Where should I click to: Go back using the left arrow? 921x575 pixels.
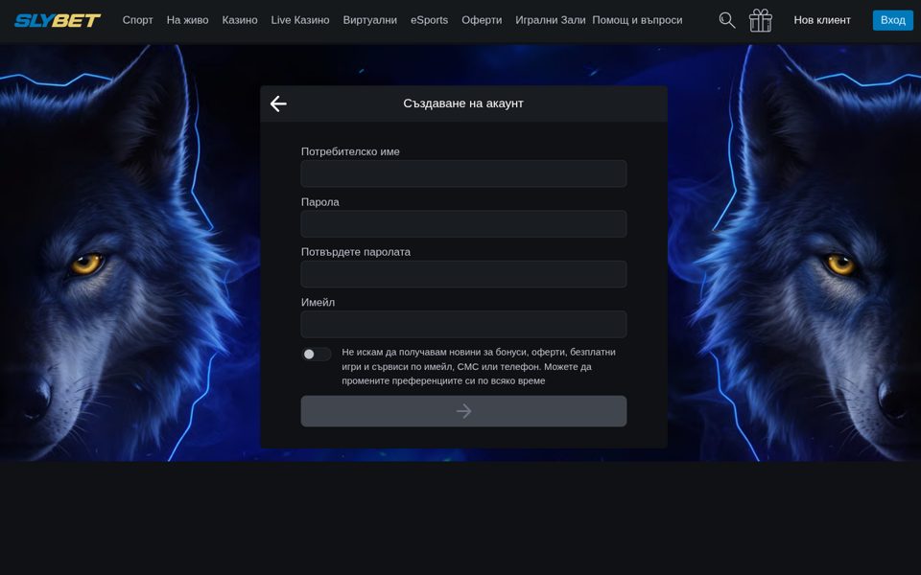(x=278, y=103)
